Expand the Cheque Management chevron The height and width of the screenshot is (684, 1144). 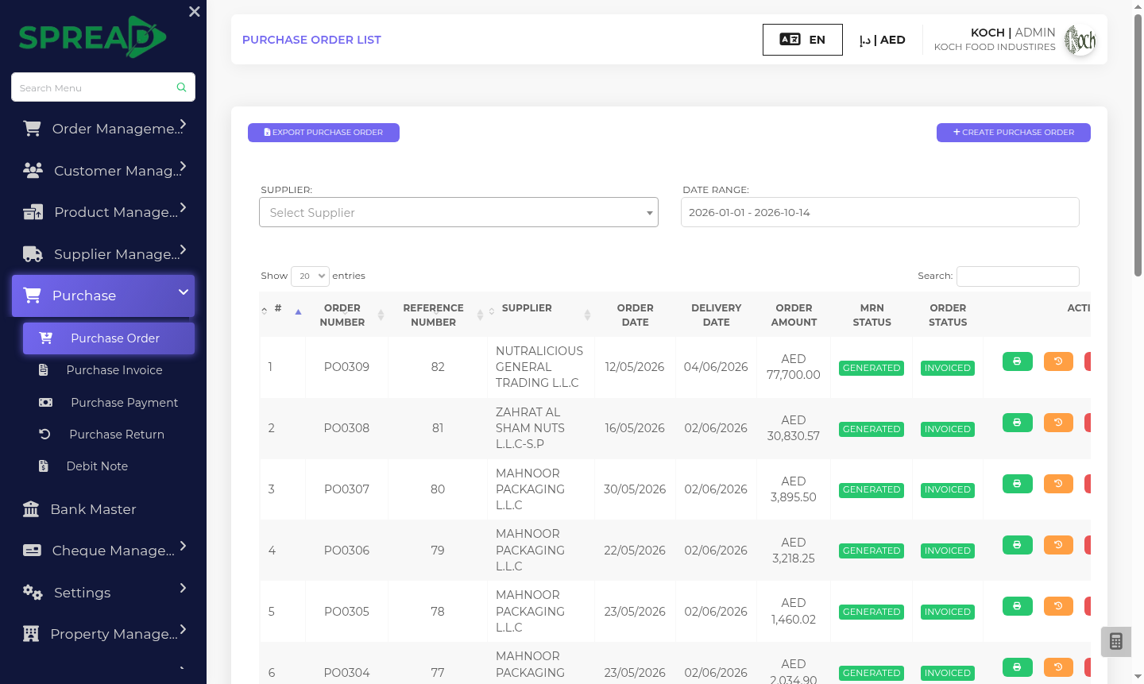point(183,547)
